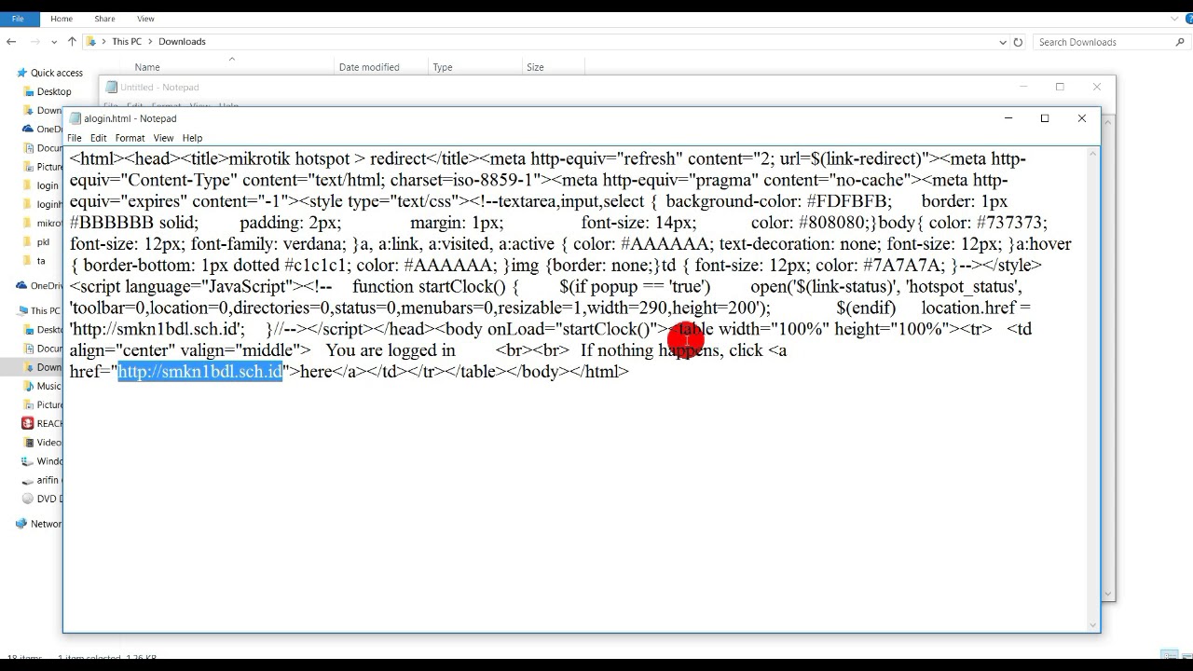The height and width of the screenshot is (671, 1193).
Task: Maximize the Untitled Notepad window behind
Action: [x=1060, y=87]
